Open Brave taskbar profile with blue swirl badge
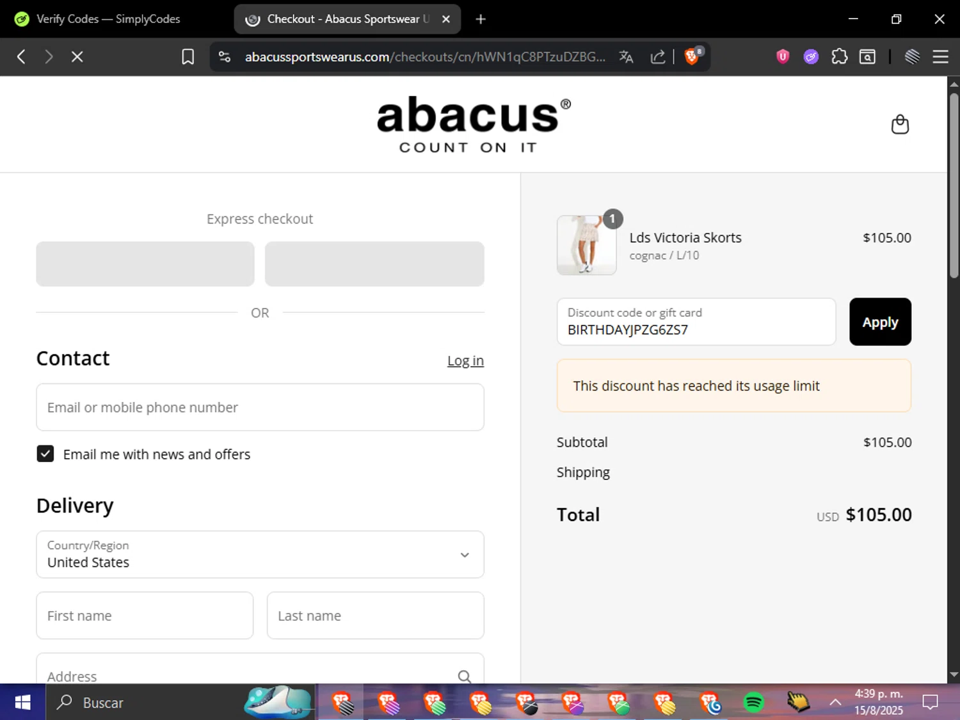The image size is (960, 720). point(710,703)
